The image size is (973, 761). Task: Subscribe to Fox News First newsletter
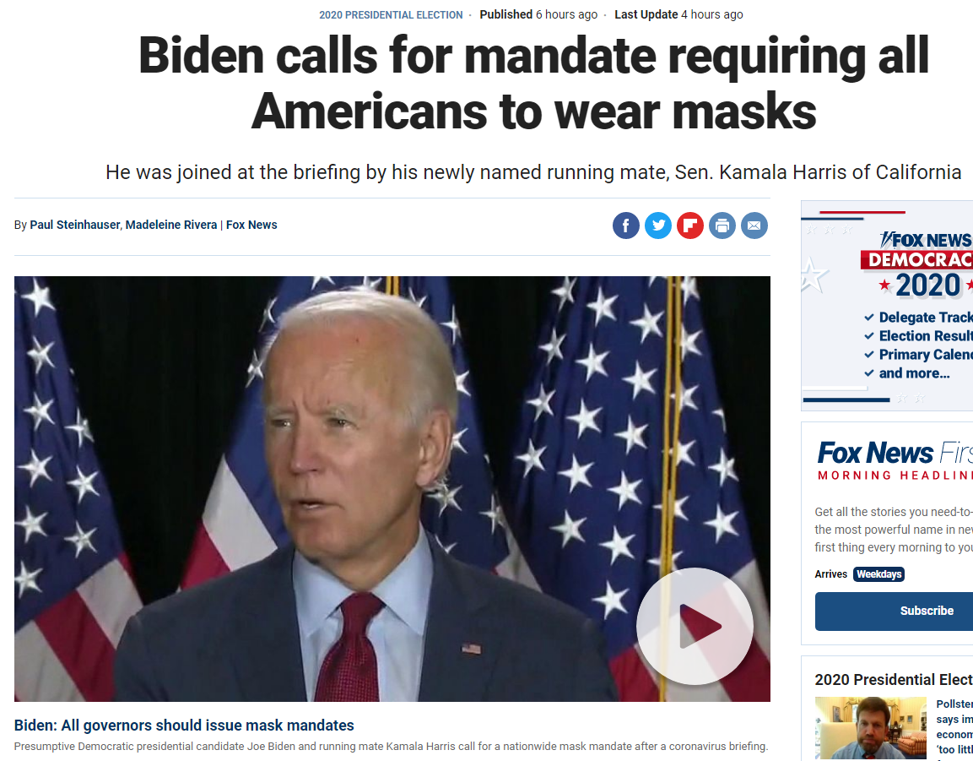coord(895,612)
